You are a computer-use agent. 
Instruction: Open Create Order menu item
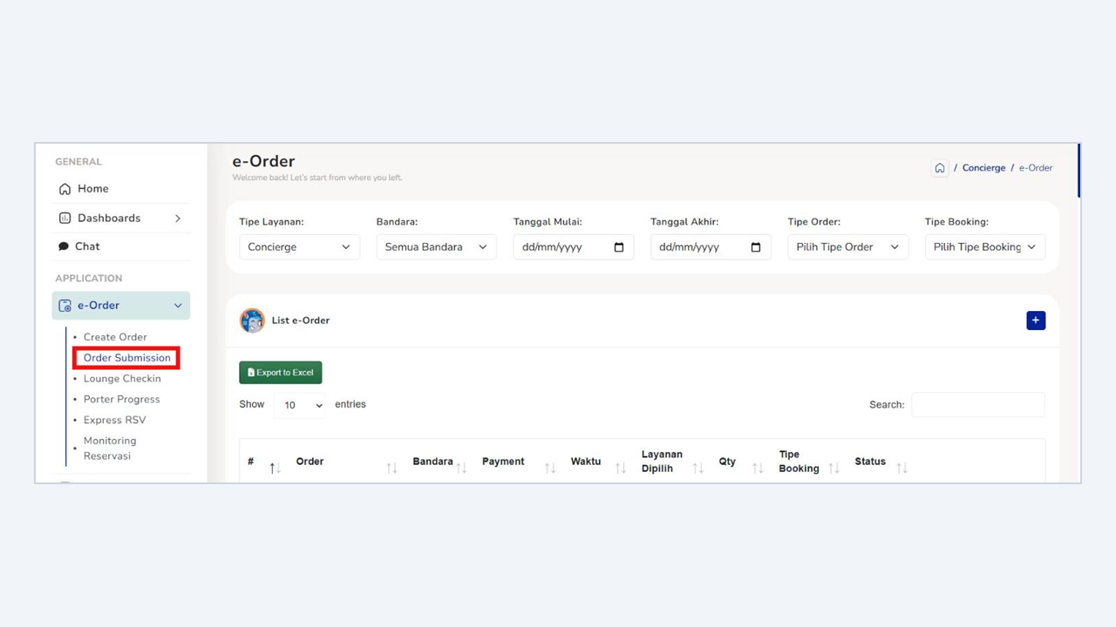[x=115, y=337]
